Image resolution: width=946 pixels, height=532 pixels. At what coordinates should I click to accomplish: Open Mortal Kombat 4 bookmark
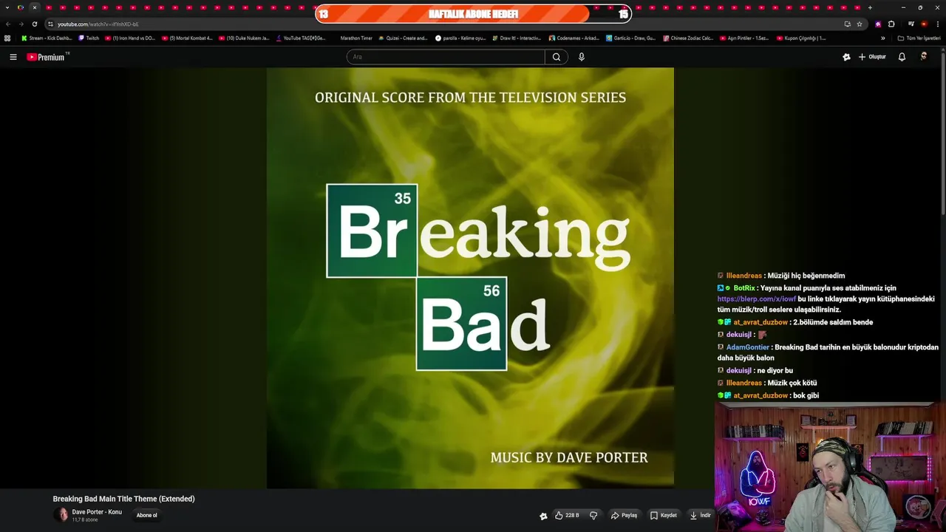[x=187, y=38]
